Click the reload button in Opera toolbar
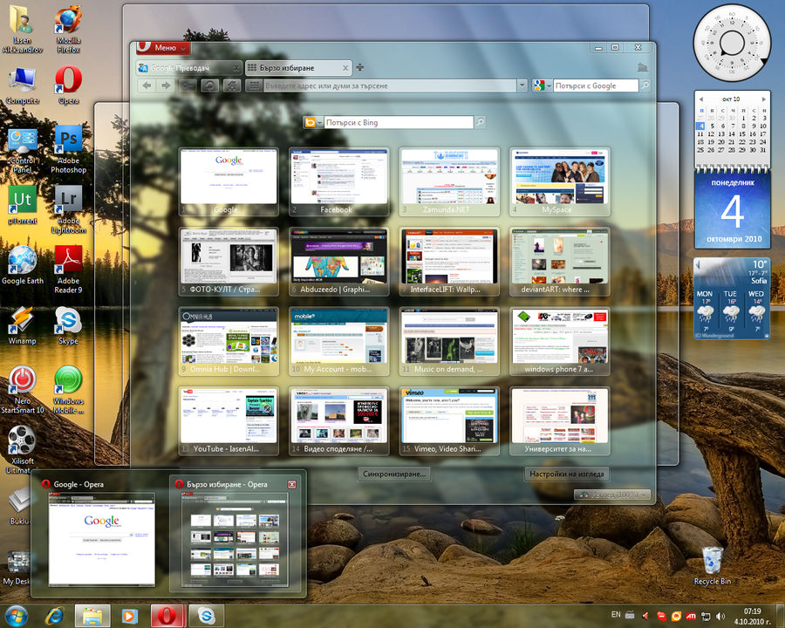 tap(209, 85)
